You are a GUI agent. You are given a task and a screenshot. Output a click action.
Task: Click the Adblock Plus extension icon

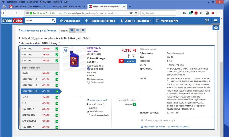tap(196, 13)
